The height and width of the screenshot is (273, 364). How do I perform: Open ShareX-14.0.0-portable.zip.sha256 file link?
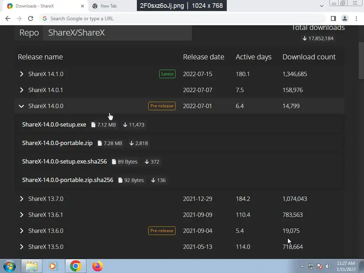tap(68, 180)
